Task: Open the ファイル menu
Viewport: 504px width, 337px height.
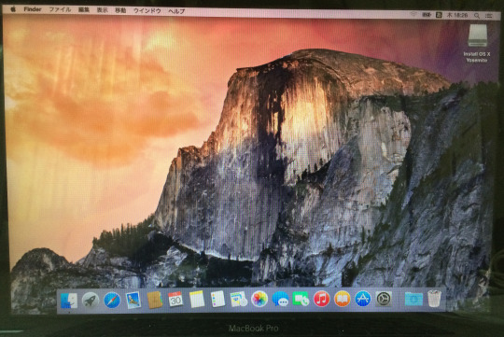Action: click(x=60, y=9)
